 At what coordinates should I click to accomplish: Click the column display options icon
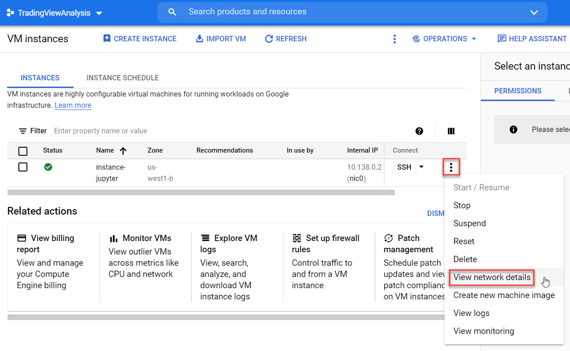click(451, 131)
